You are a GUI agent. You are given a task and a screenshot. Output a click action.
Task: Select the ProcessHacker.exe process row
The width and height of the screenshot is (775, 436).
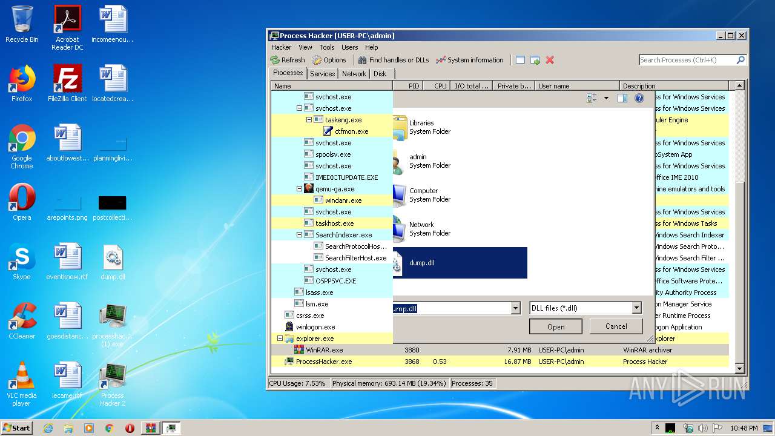click(500, 362)
